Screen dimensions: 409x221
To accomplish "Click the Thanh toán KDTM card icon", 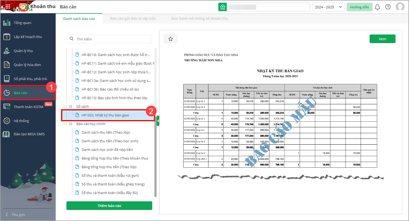I will click(x=7, y=107).
